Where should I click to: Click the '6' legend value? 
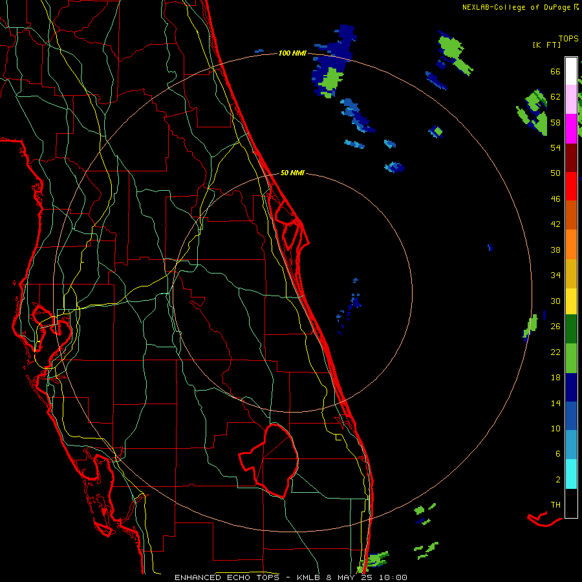click(x=558, y=454)
